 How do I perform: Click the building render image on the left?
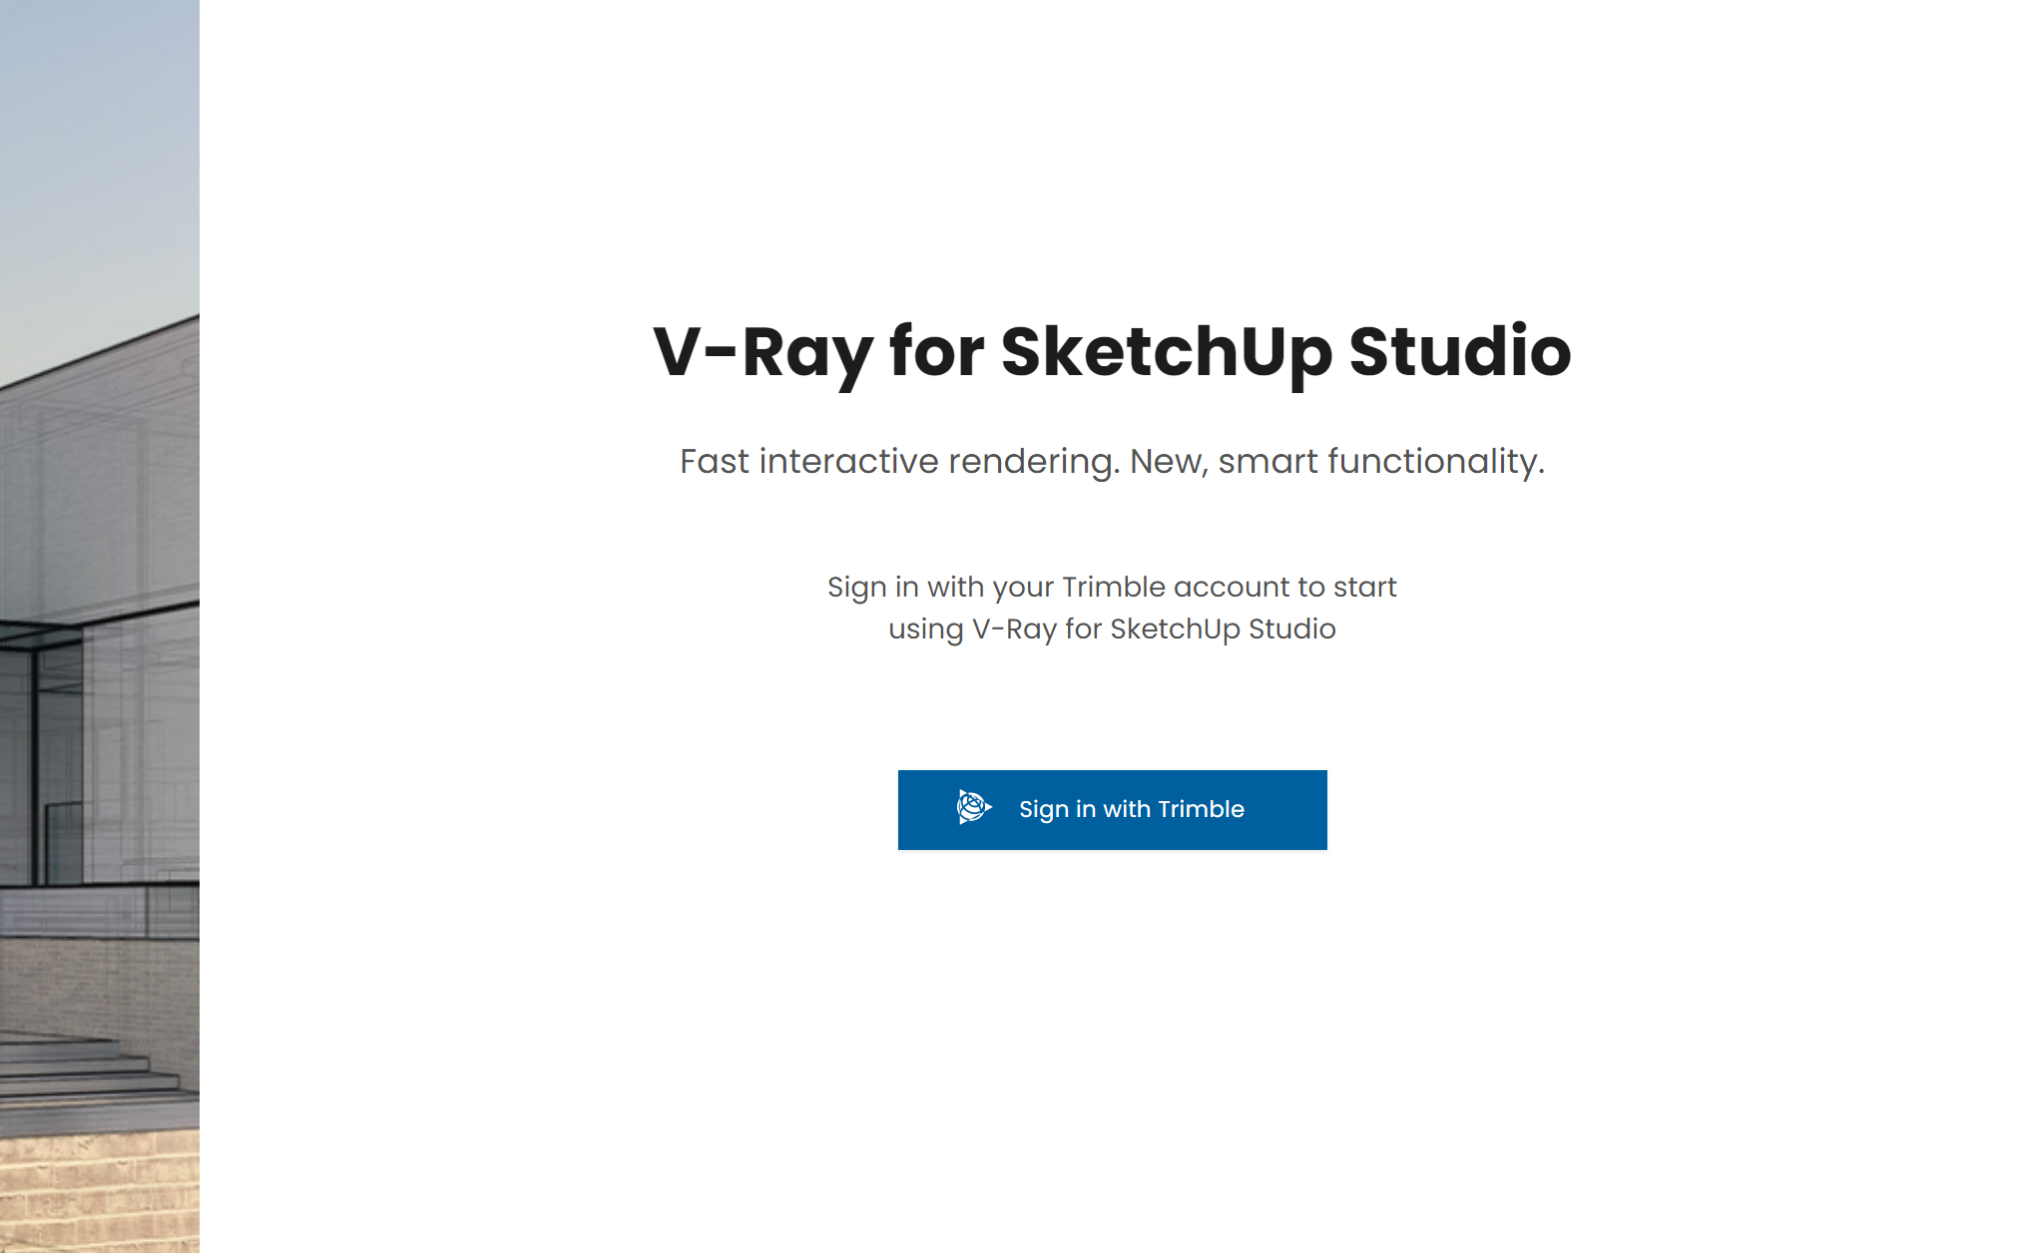click(100, 626)
